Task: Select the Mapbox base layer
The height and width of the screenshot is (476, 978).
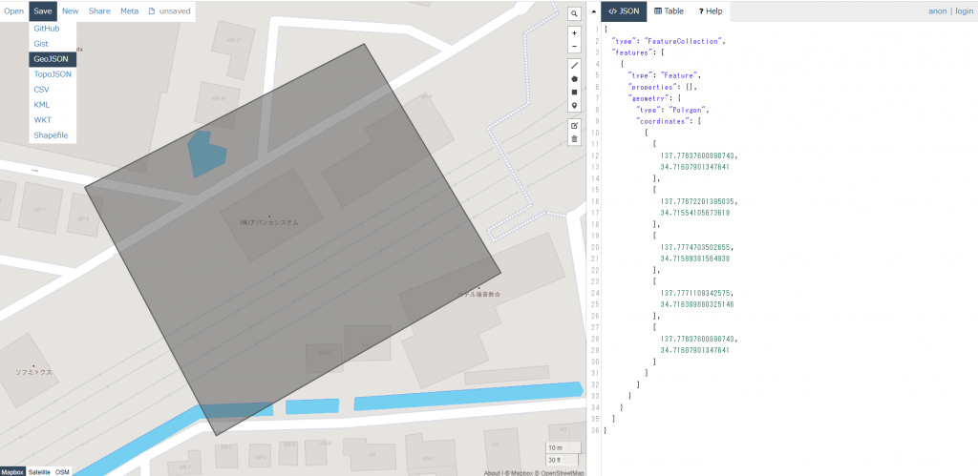Action: coord(12,471)
